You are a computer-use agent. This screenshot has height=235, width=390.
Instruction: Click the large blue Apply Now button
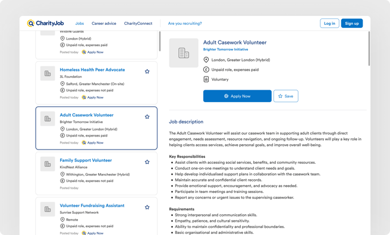[237, 96]
